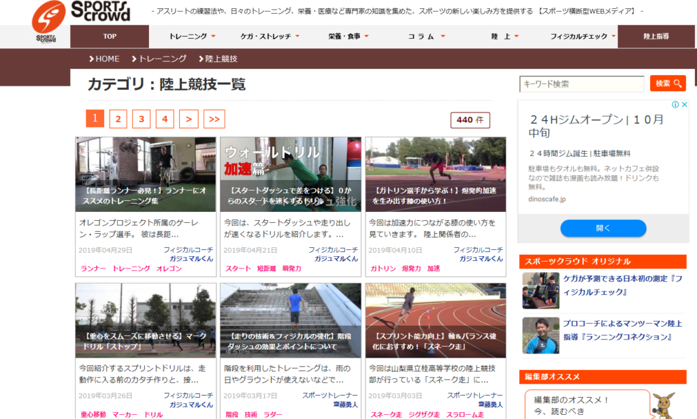
Task: Go to 陸上競技 breadcrumb
Action: 218,59
